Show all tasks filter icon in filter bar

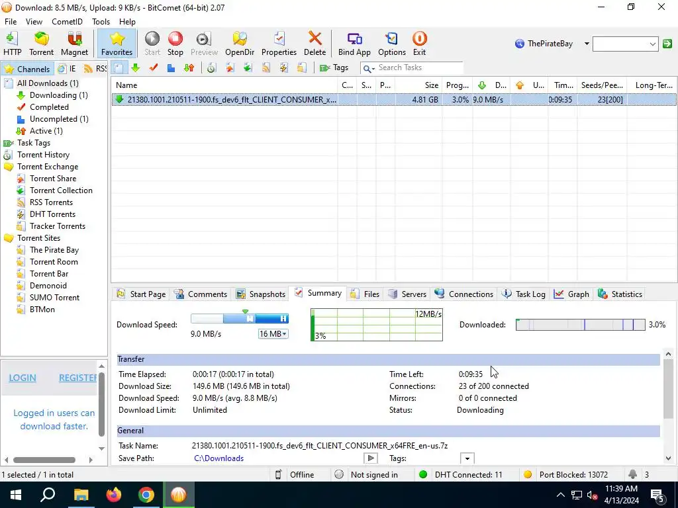tap(119, 68)
